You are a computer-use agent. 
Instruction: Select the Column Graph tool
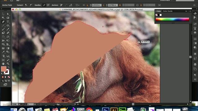(8, 56)
